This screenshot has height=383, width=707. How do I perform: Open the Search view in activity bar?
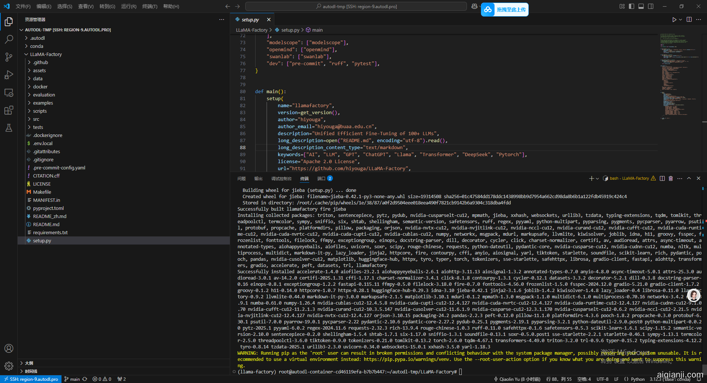9,39
